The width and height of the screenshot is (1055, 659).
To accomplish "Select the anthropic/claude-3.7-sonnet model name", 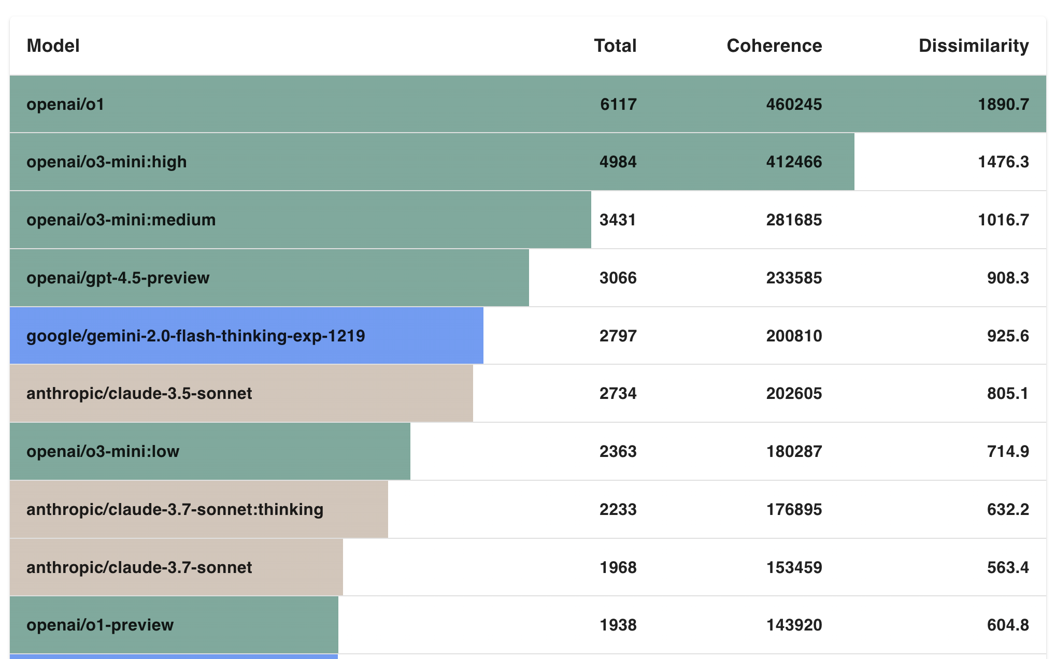I will (139, 567).
